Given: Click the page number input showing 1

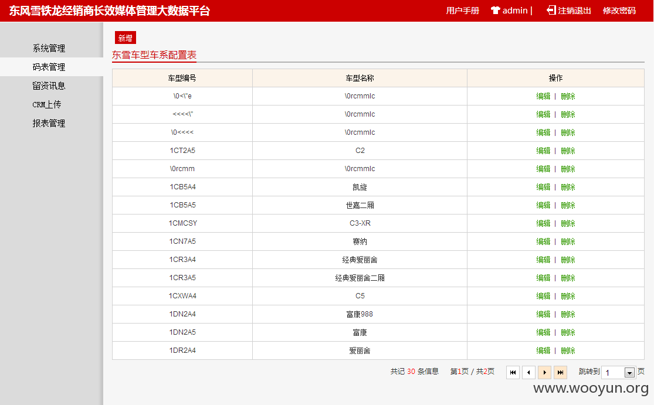Looking at the screenshot, I should (x=614, y=373).
